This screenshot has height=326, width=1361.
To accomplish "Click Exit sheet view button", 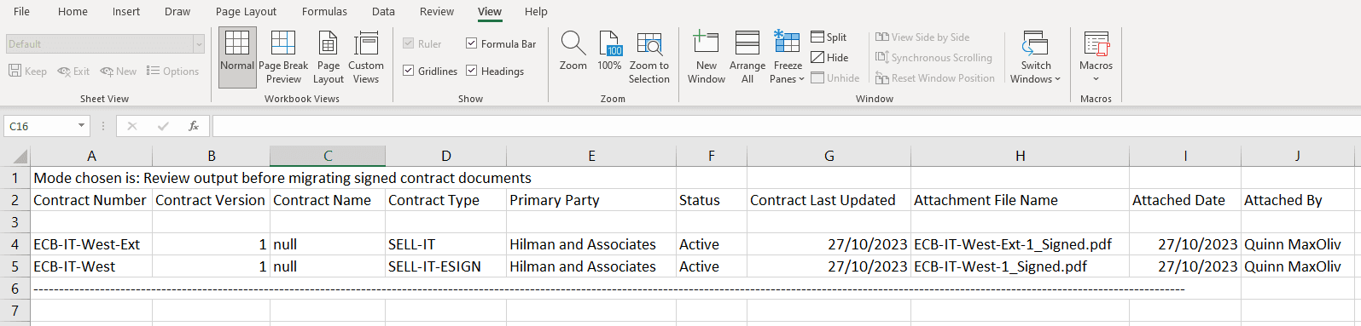I will tap(73, 71).
